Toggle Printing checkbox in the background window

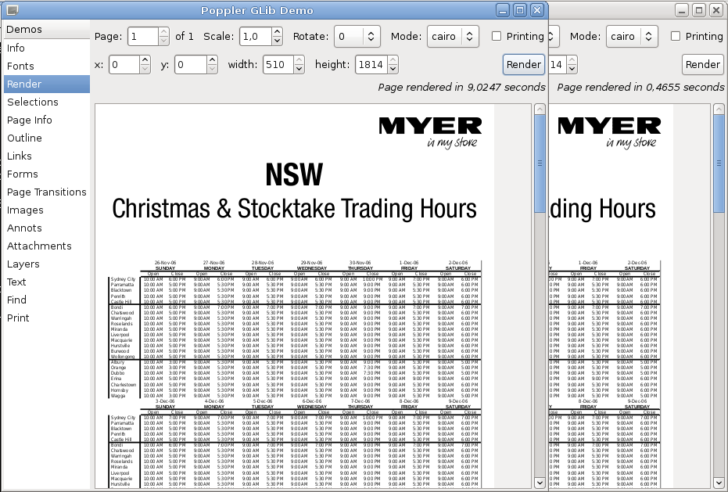[x=676, y=36]
